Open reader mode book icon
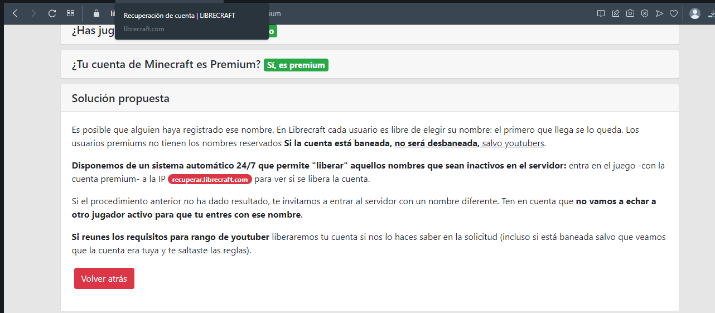The height and width of the screenshot is (313, 715). (601, 13)
